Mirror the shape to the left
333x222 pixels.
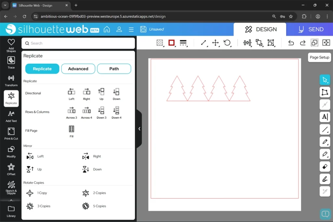(30, 156)
